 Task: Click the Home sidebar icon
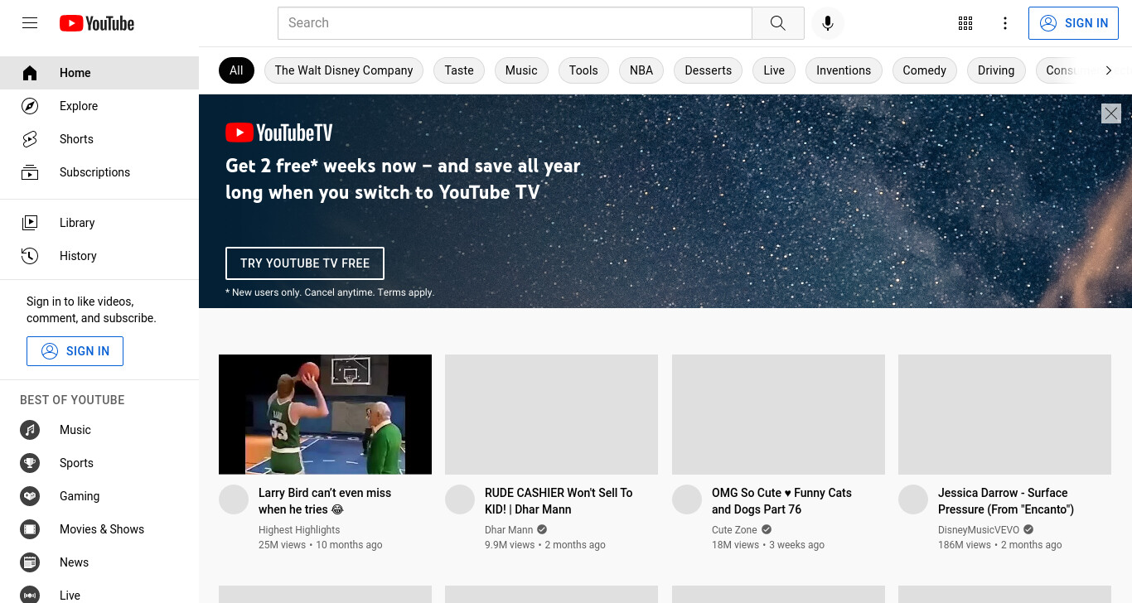click(30, 73)
